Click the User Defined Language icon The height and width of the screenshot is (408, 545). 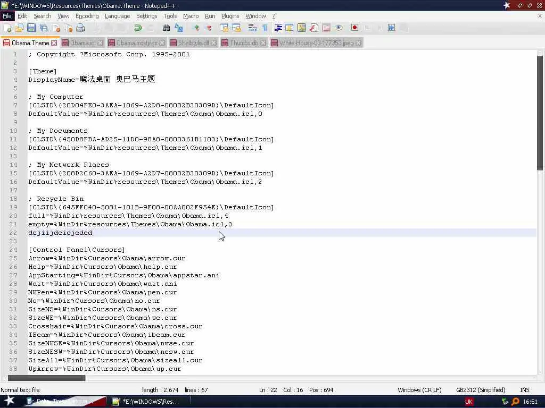coord(289,28)
